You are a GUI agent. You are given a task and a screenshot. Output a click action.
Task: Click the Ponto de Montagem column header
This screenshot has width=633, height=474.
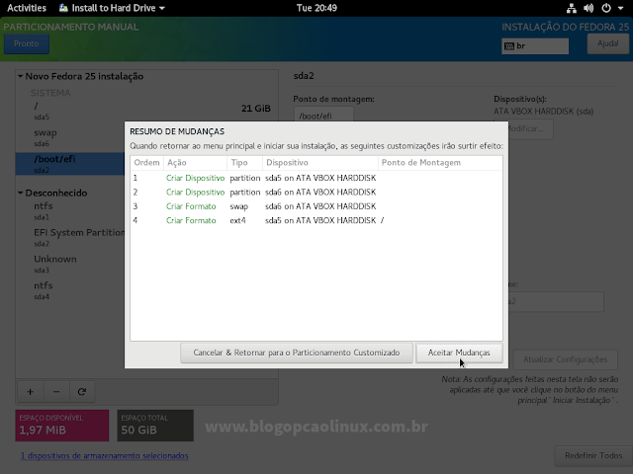pos(440,163)
